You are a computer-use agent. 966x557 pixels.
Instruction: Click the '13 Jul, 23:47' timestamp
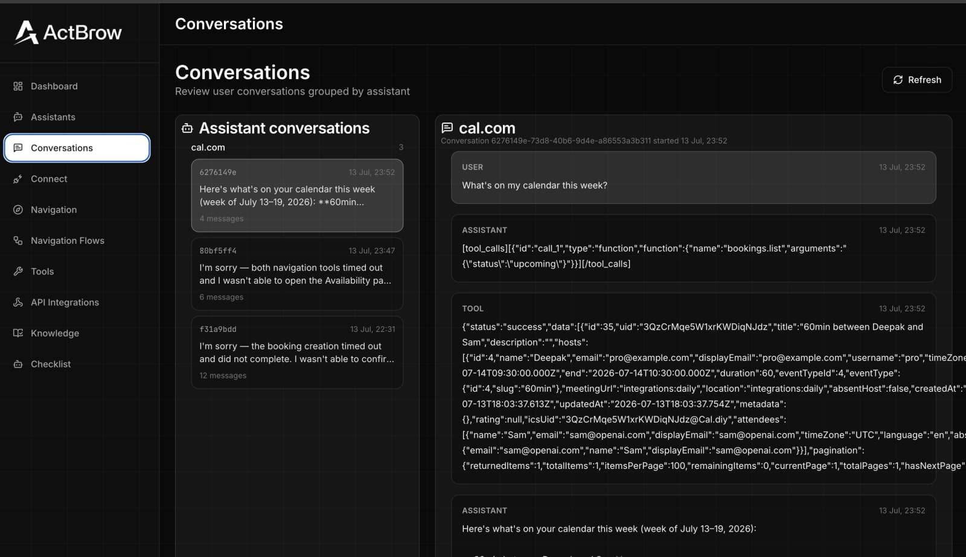pos(372,250)
